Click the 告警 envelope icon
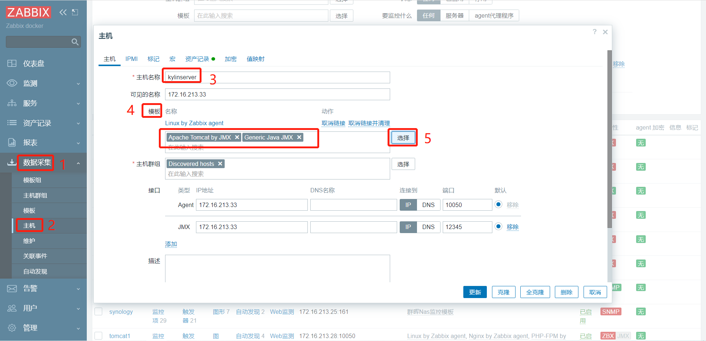Image resolution: width=706 pixels, height=341 pixels. [12, 289]
